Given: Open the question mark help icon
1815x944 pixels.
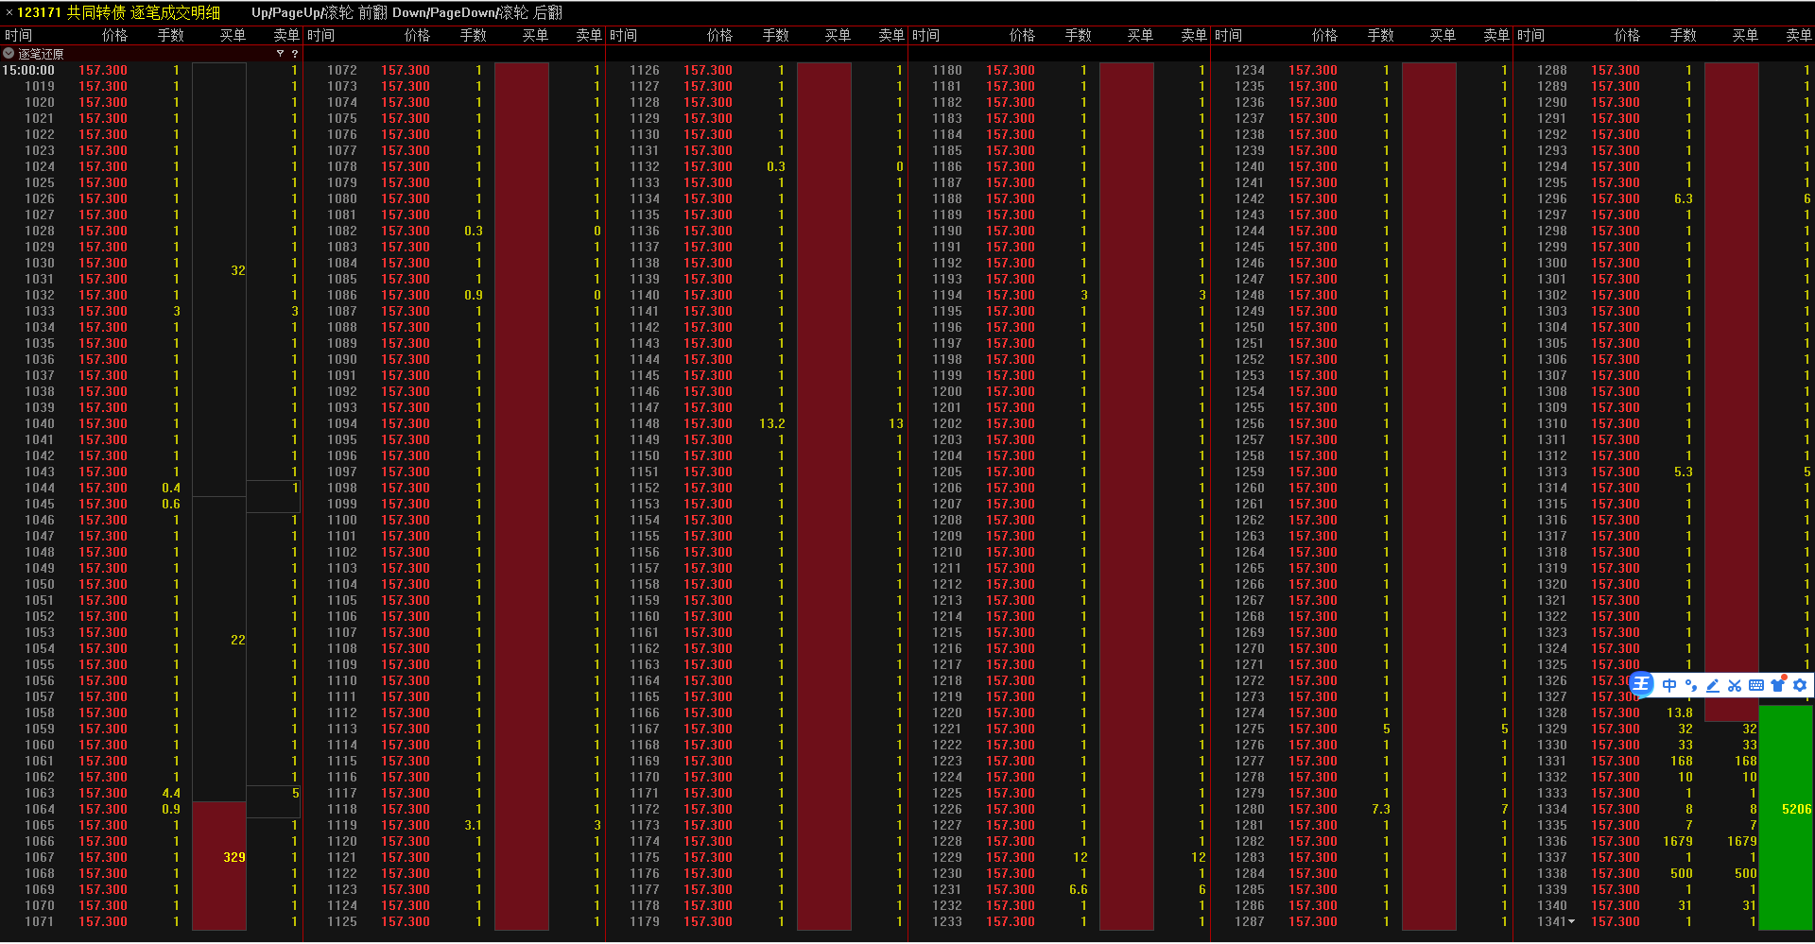Looking at the screenshot, I should pyautogui.click(x=295, y=54).
